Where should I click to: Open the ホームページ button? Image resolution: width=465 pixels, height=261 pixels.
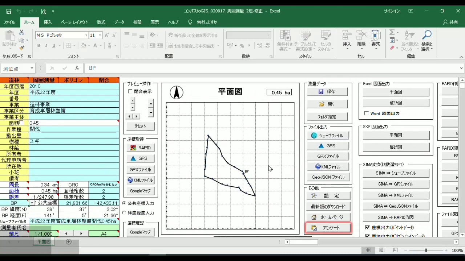point(328,217)
